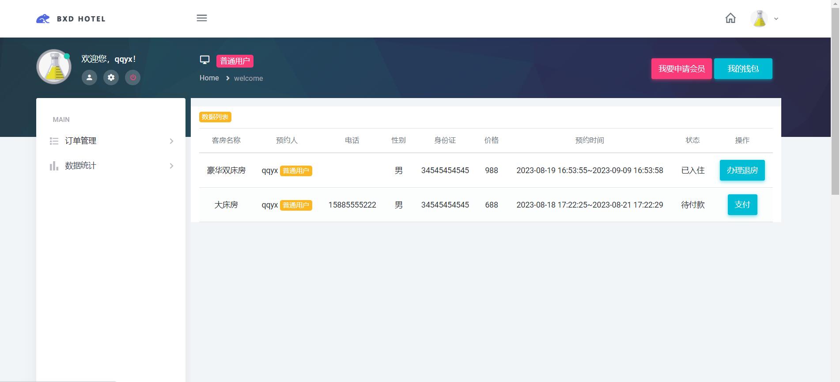Select the 大床房 room name cell

(226, 205)
